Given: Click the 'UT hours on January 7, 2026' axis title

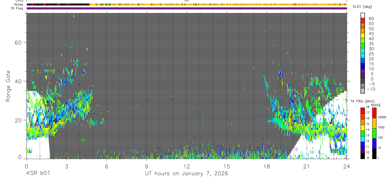Looking at the screenshot, I should point(186,174).
